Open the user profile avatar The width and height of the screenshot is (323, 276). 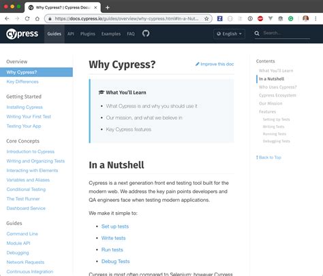tap(305, 18)
